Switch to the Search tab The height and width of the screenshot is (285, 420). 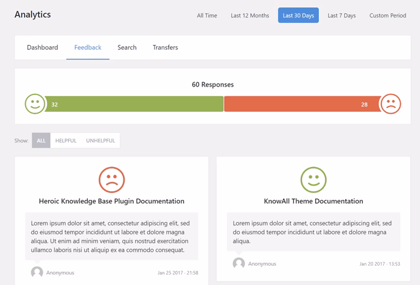point(127,47)
